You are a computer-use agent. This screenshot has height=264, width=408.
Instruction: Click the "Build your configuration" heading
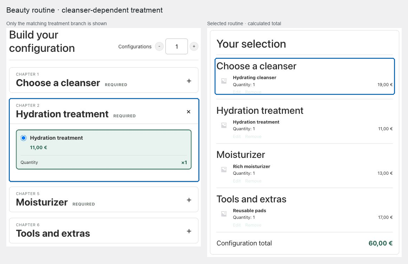tap(42, 42)
